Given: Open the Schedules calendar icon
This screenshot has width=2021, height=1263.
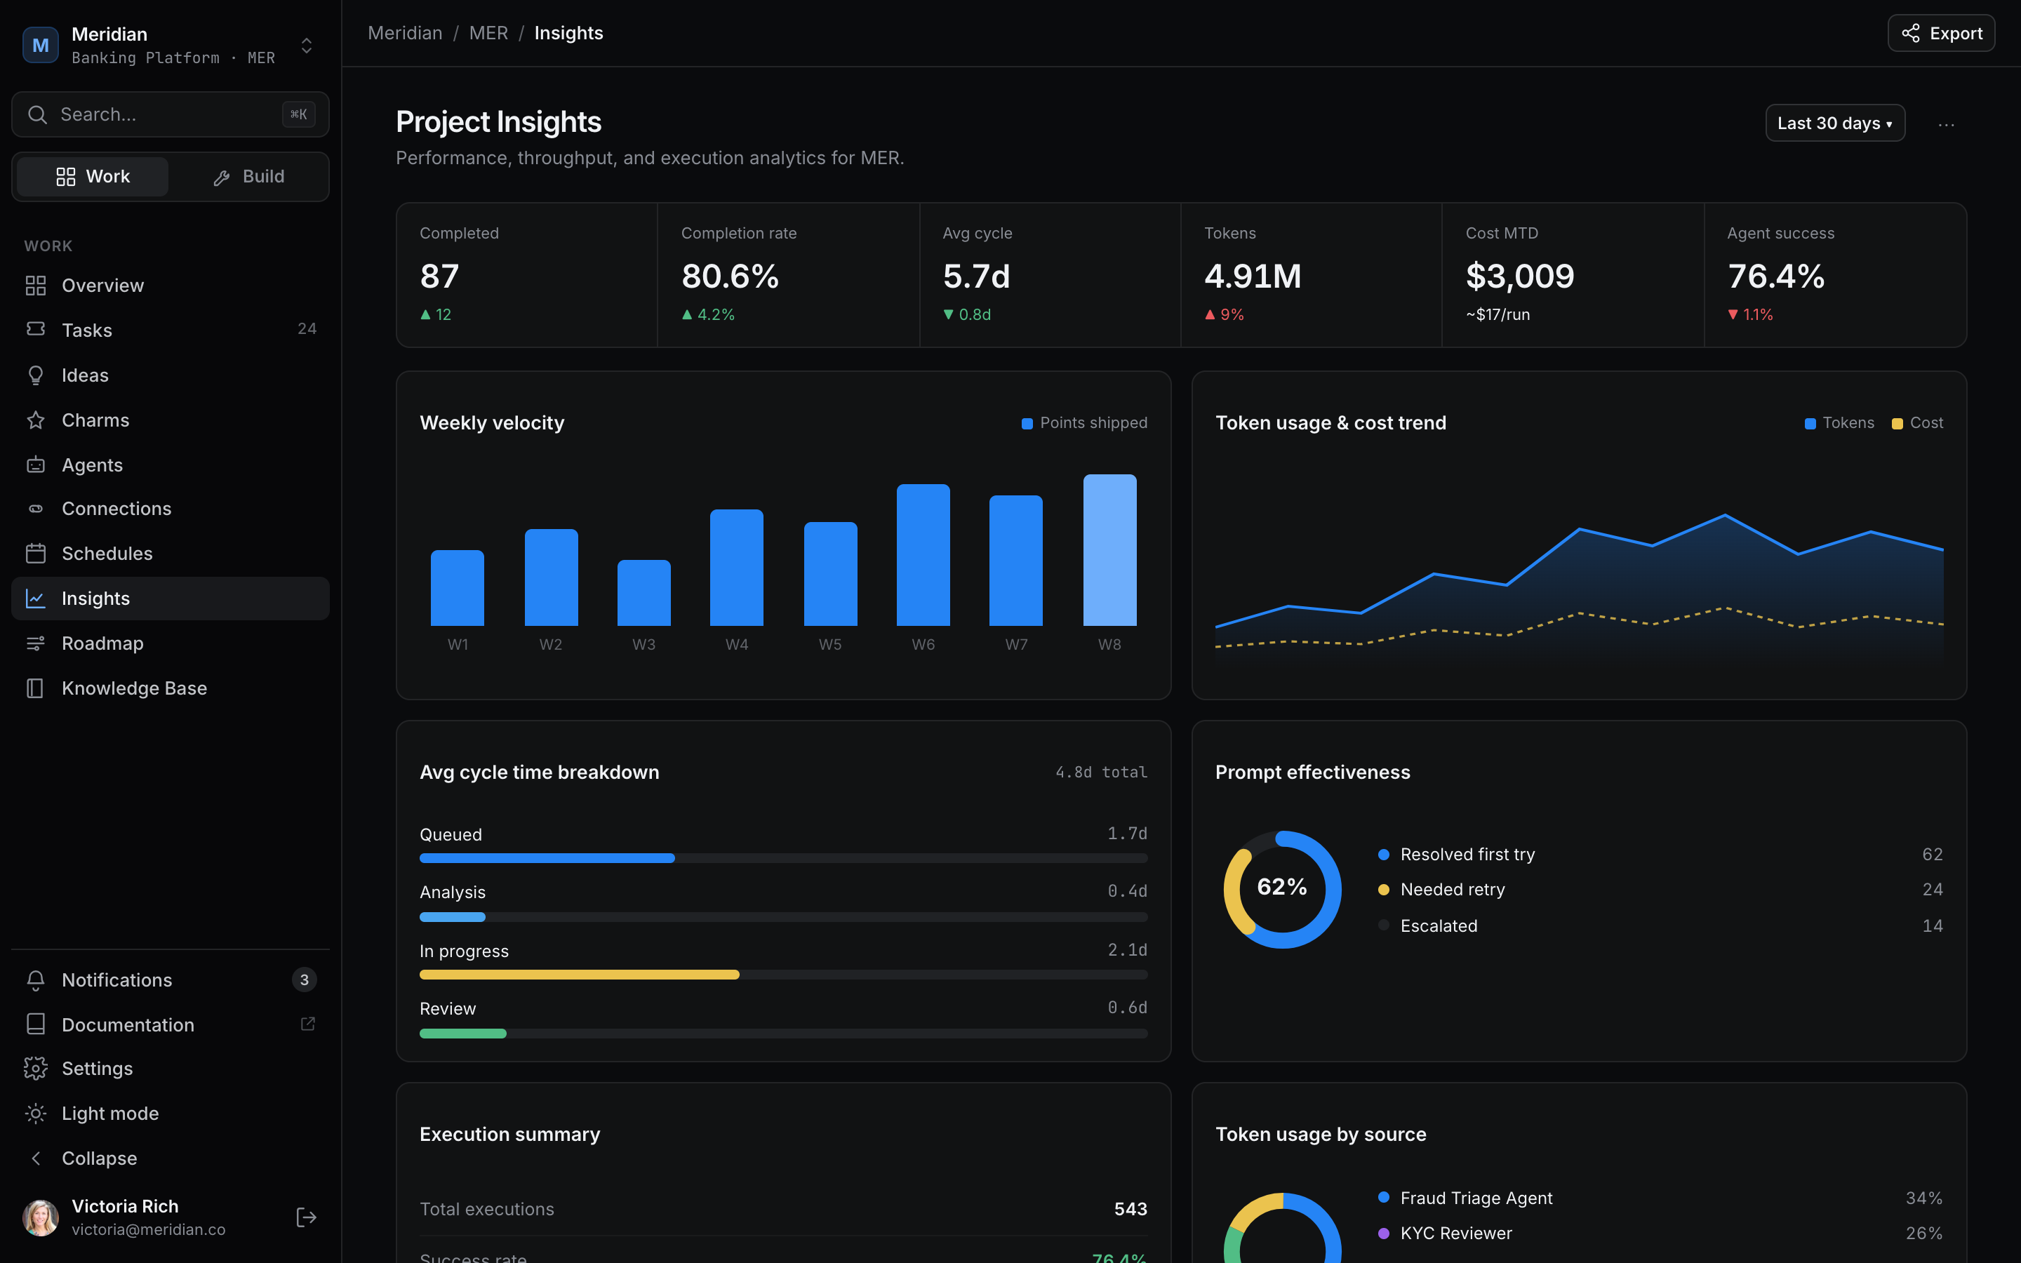Looking at the screenshot, I should pos(35,553).
